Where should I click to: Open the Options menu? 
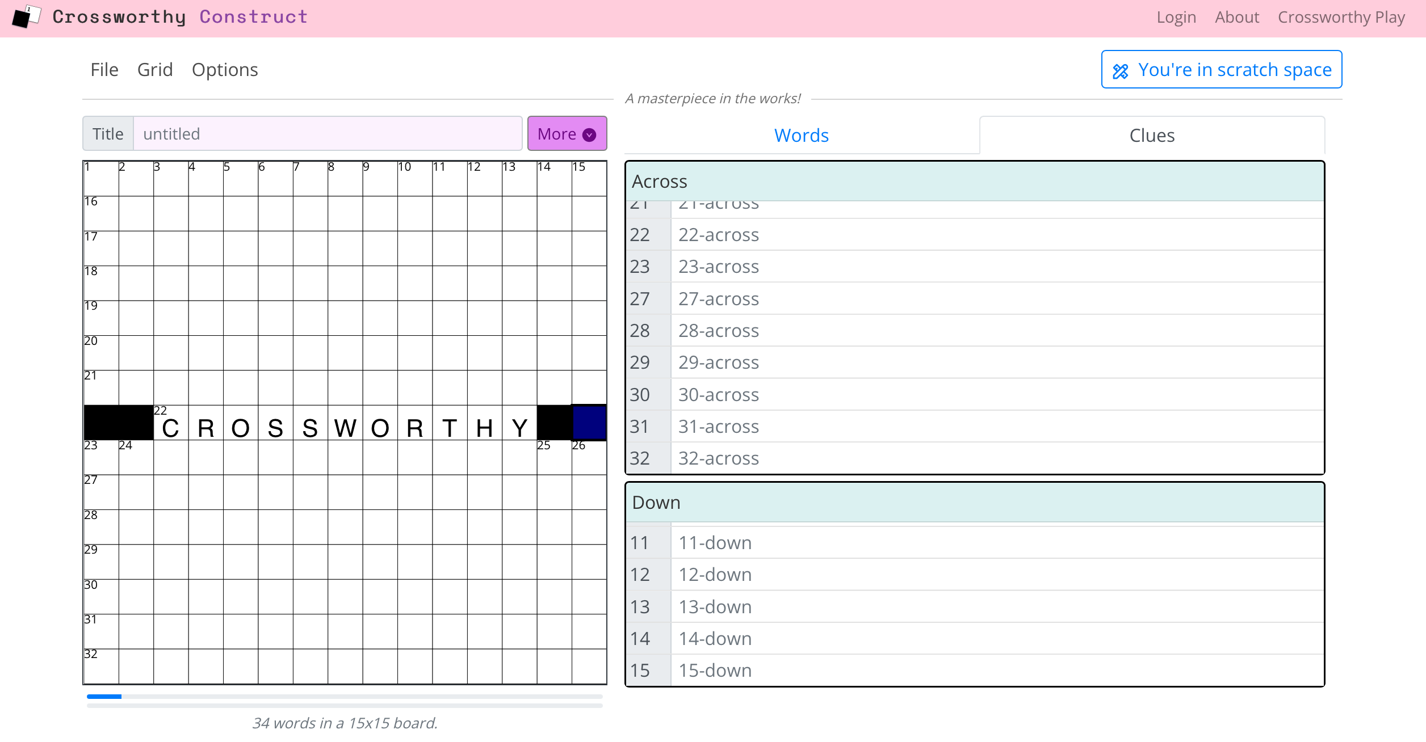coord(225,69)
